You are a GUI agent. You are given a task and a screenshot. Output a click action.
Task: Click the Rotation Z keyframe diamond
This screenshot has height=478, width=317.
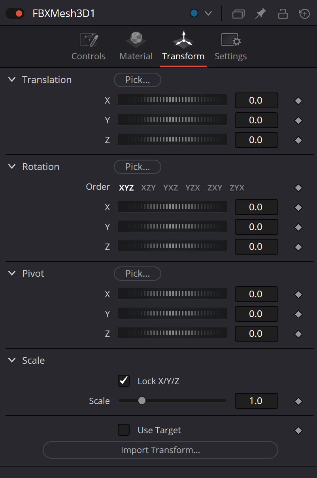pyautogui.click(x=299, y=247)
